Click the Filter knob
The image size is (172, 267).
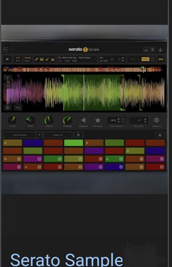(x=31, y=120)
